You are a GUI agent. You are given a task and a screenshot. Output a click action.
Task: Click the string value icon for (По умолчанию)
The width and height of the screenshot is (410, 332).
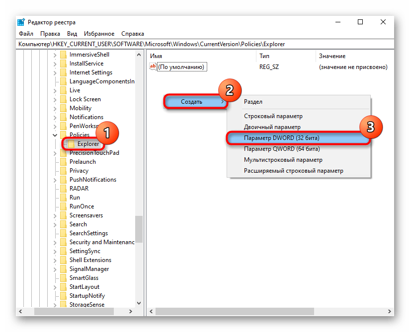tap(153, 66)
